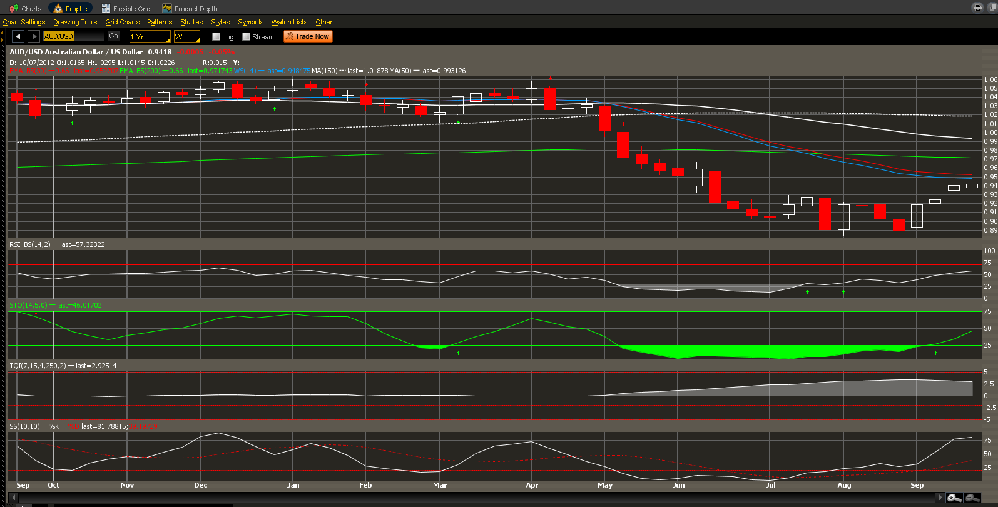The width and height of the screenshot is (998, 507).
Task: Enable the Log scale checkbox
Action: pos(216,37)
